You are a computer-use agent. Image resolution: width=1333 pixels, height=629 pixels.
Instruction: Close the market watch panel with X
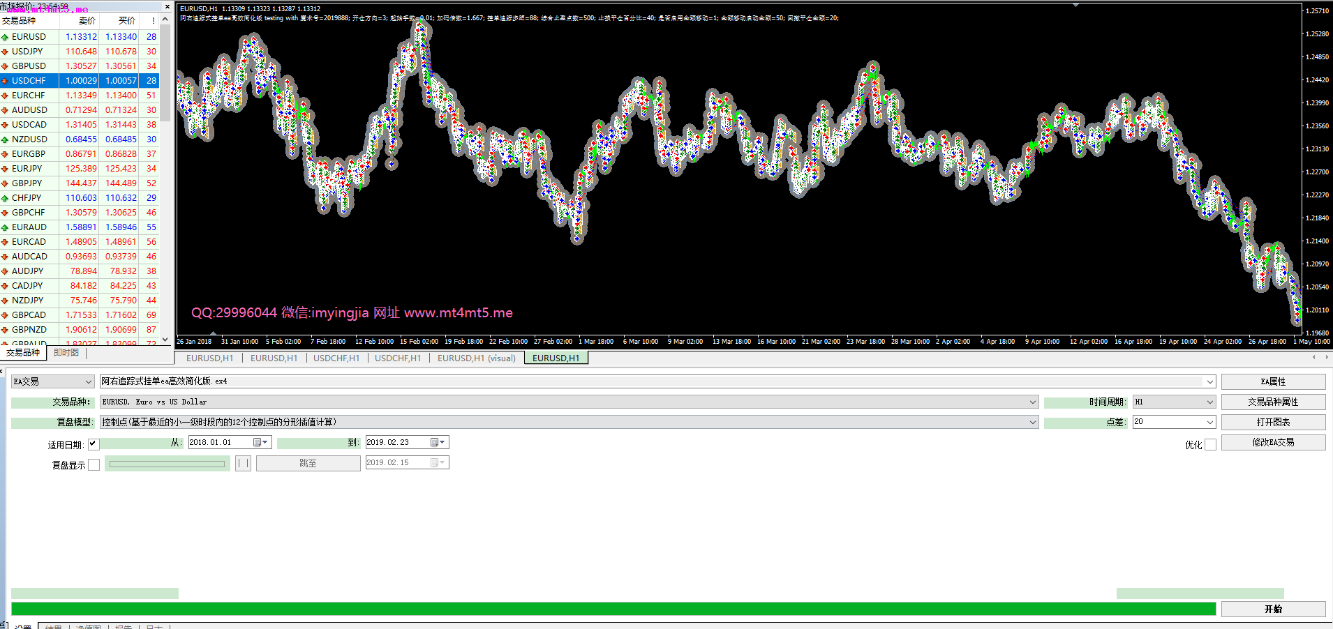pyautogui.click(x=167, y=6)
